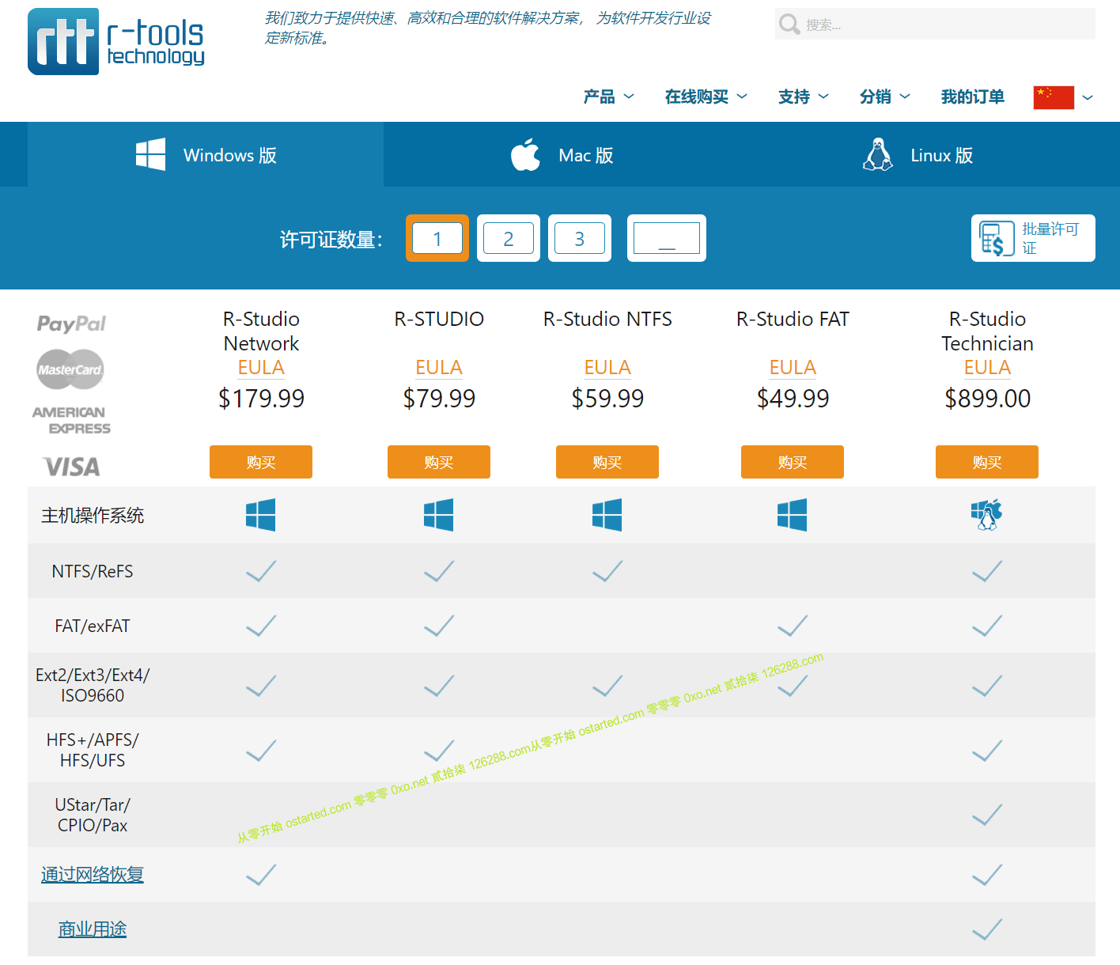The height and width of the screenshot is (965, 1120).
Task: Open the 商业用途 link
Action: point(93,929)
